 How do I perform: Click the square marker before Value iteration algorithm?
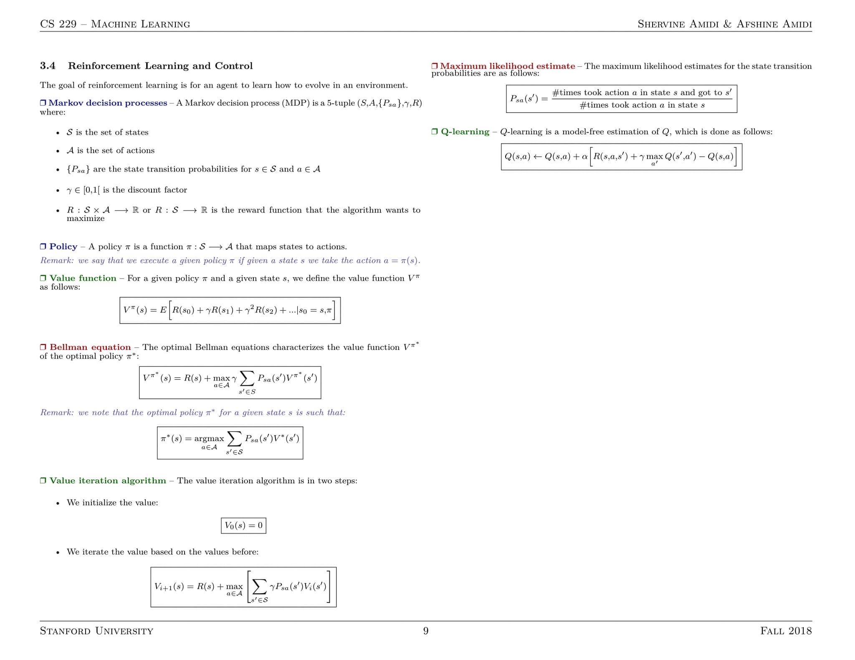point(43,481)
